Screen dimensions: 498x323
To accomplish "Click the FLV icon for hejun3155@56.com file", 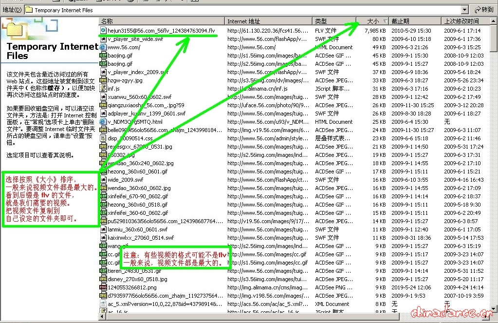I will point(103,31).
